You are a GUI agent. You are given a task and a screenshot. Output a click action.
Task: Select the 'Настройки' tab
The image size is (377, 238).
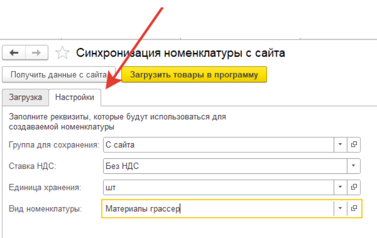tap(75, 97)
